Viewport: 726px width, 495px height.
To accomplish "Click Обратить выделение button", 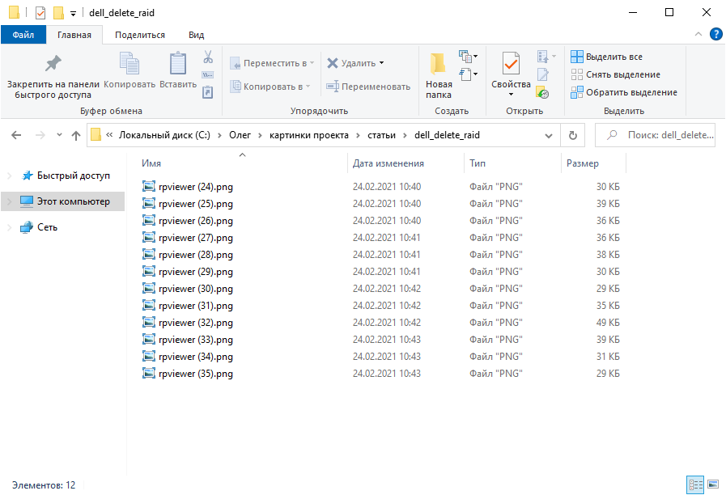I will pyautogui.click(x=624, y=92).
